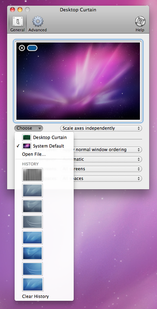
Task: Click the blue color pill in preview
Action: 32,48
